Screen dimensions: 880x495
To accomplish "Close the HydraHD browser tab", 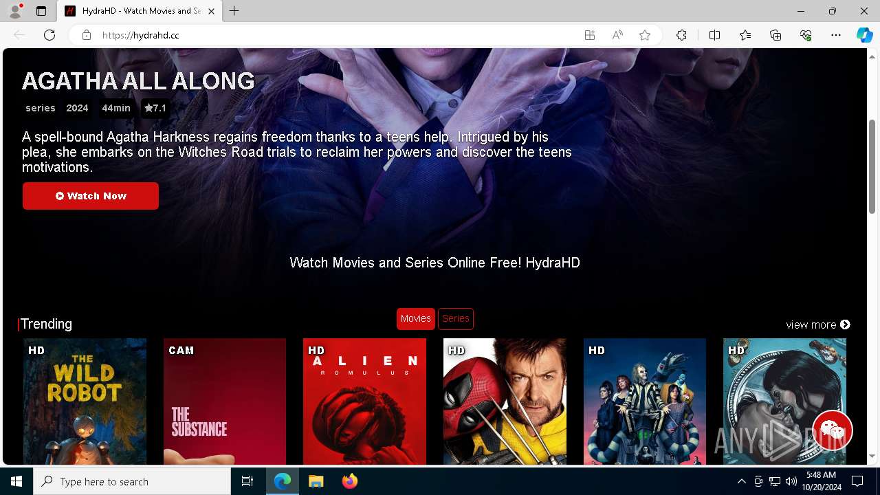I will click(211, 11).
